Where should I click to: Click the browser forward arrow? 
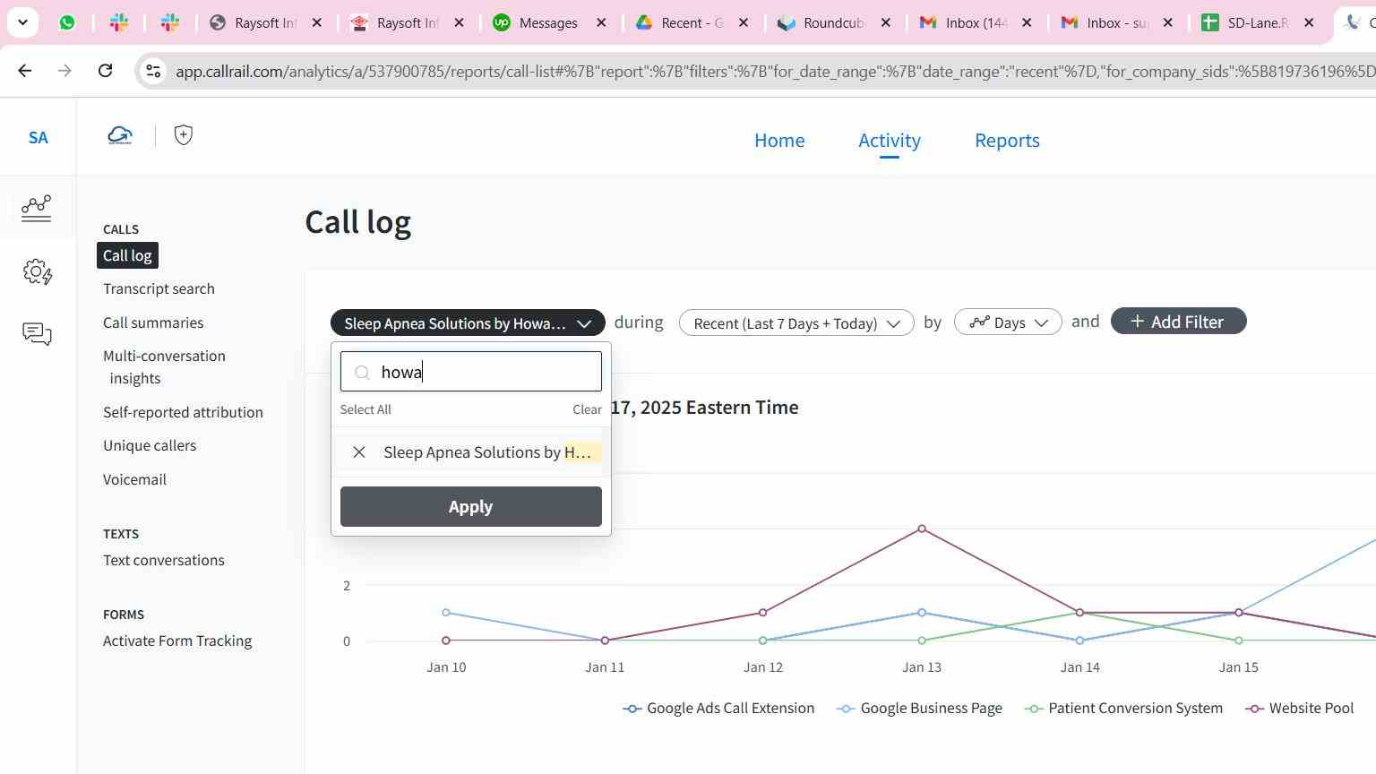point(64,71)
